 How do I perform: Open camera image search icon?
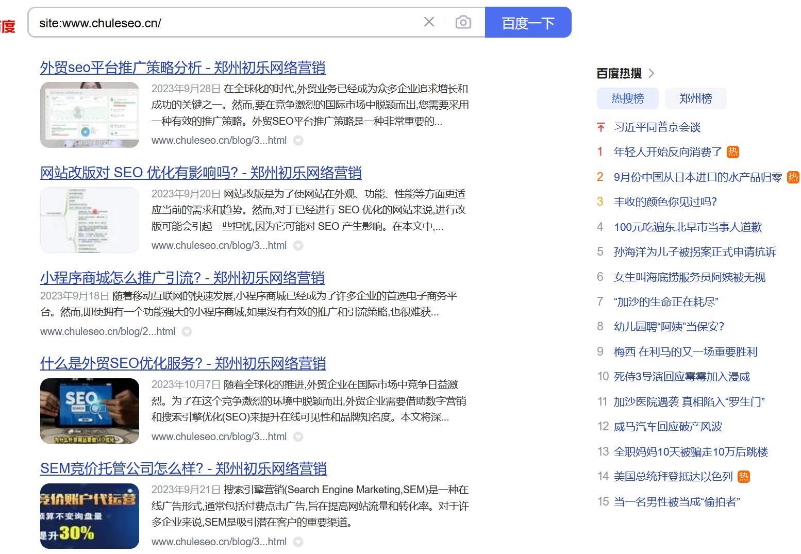coord(463,22)
